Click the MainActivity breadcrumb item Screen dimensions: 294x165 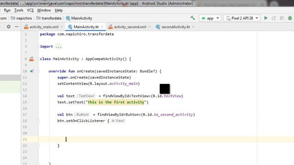pyautogui.click(x=79, y=18)
